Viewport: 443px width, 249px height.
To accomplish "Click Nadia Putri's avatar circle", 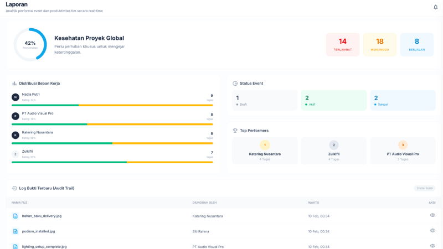I will coord(16,97).
